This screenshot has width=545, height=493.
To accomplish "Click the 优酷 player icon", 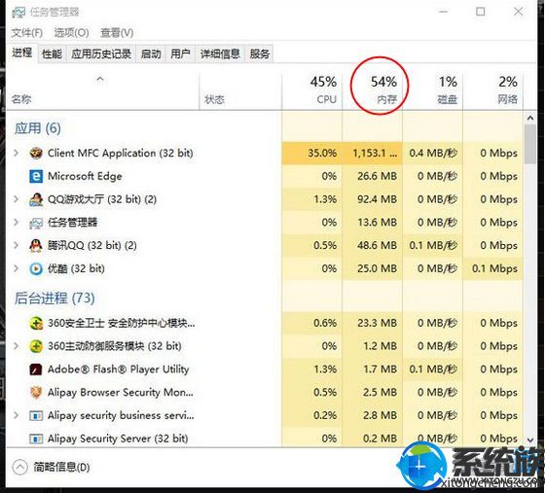I will click(x=36, y=268).
